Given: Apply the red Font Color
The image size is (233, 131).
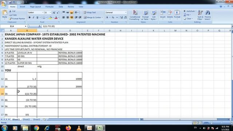Looking at the screenshot, I should (56, 17).
